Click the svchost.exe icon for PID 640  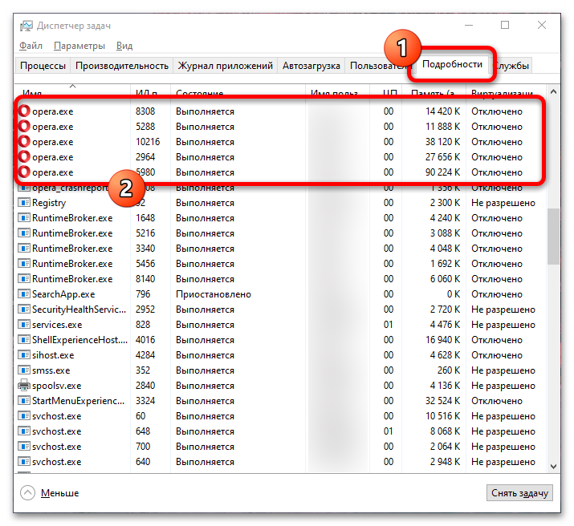24,462
